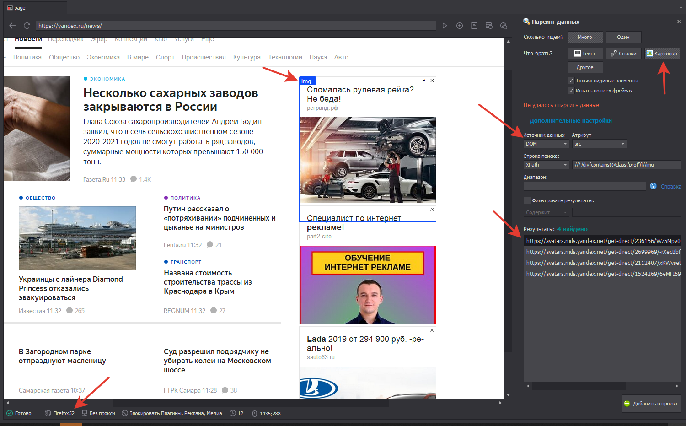The height and width of the screenshot is (426, 686).
Task: Open the Содержит filter dropdown
Action: [546, 212]
